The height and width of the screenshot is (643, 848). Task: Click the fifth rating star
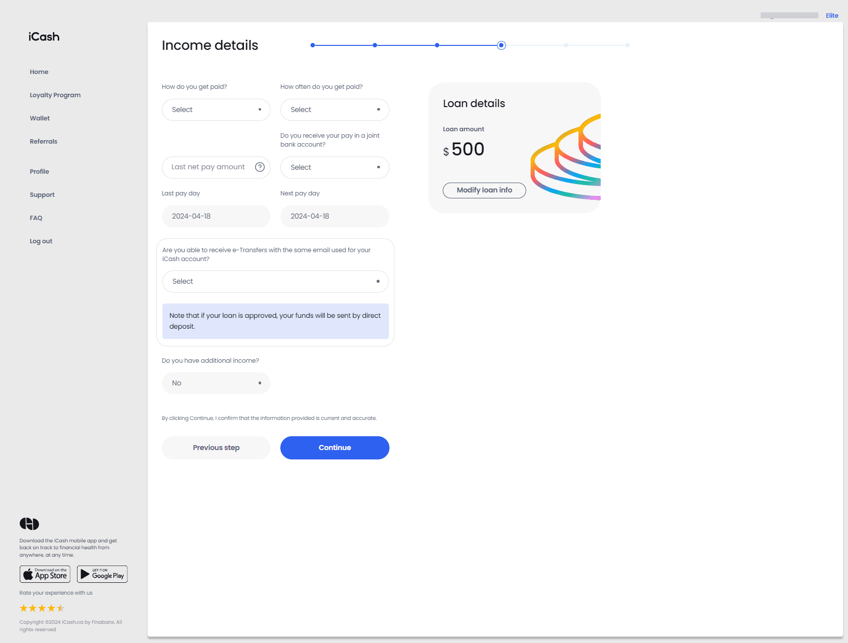pos(61,608)
